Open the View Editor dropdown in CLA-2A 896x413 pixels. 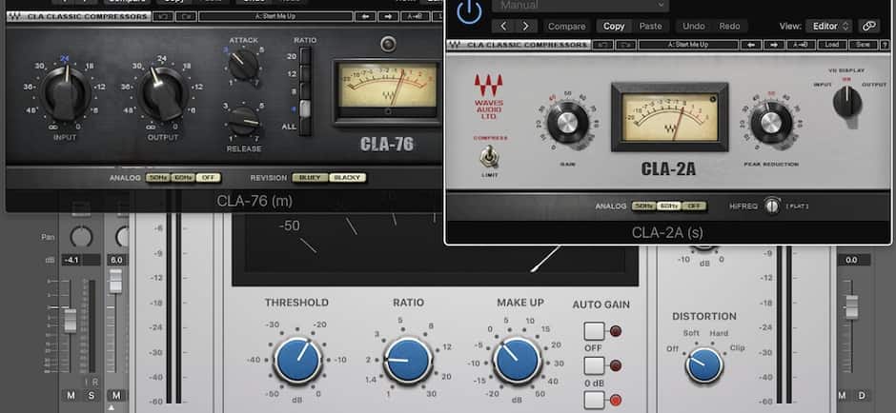(828, 27)
